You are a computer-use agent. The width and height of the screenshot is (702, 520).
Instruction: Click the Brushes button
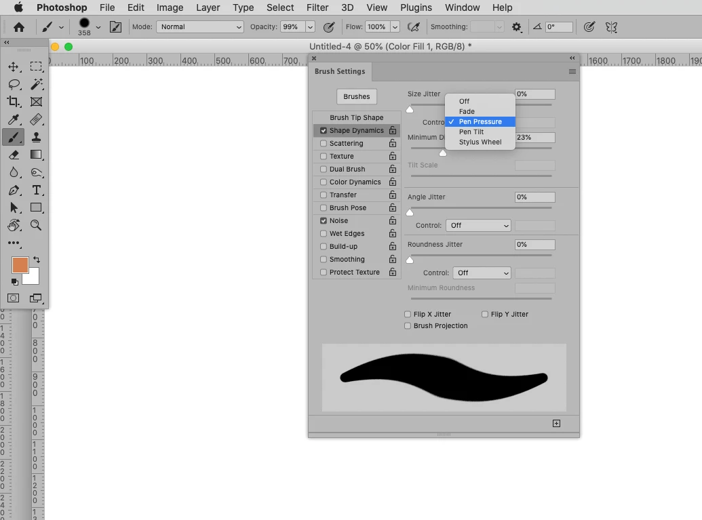[356, 97]
